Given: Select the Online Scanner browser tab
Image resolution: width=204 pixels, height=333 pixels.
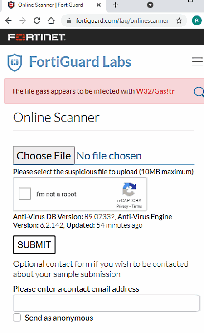Looking at the screenshot, I should (53, 5).
